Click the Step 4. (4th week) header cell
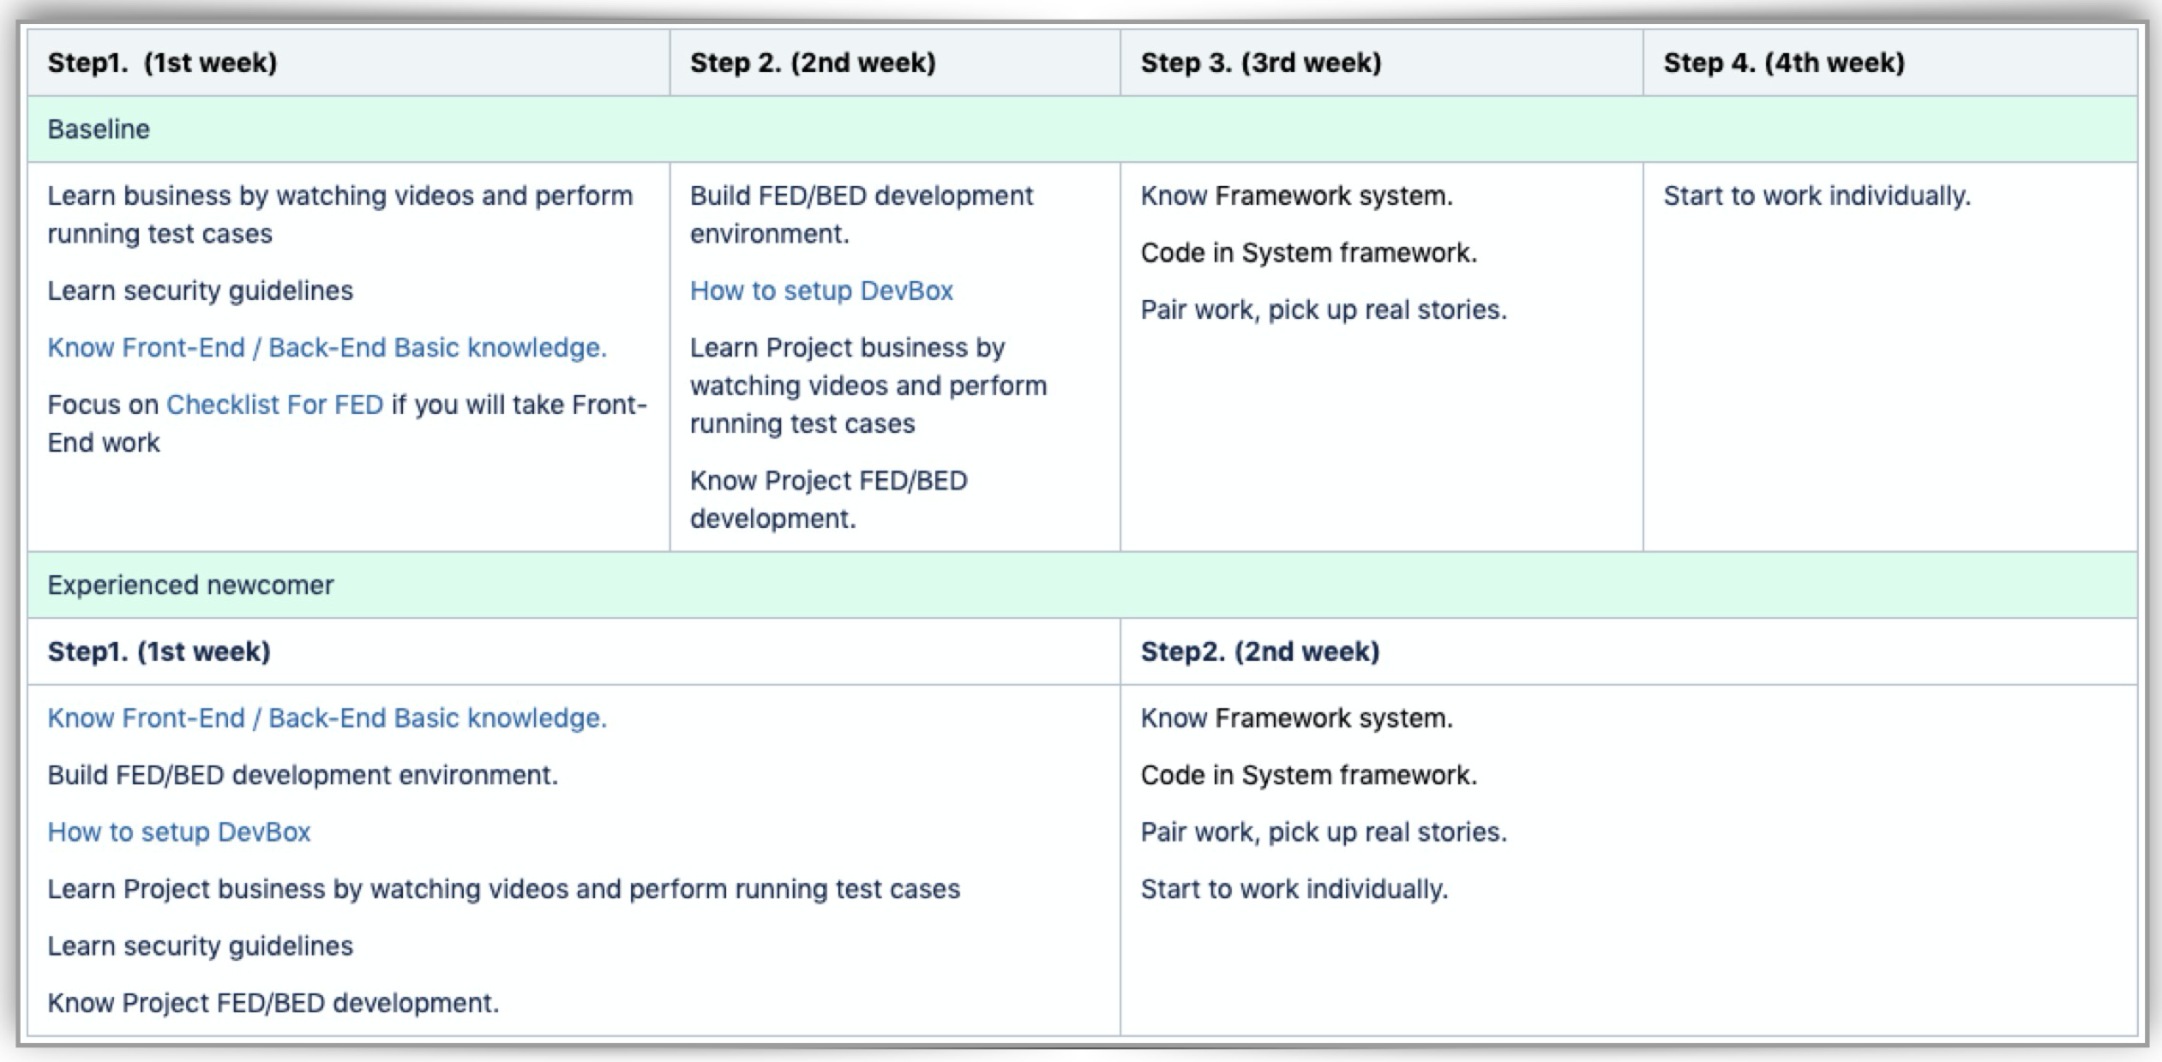This screenshot has width=2162, height=1062. (1889, 63)
